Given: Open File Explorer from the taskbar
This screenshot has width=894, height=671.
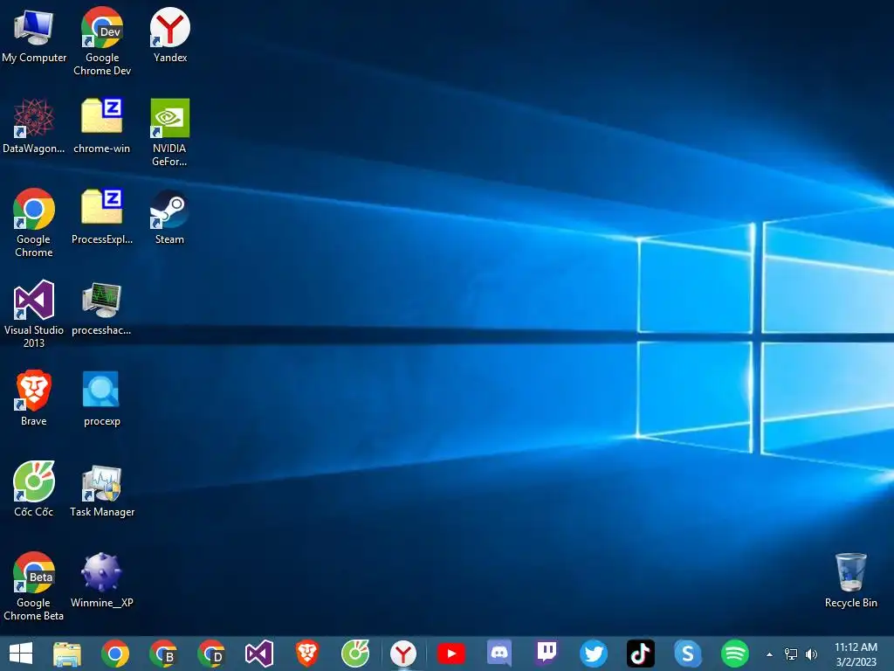Looking at the screenshot, I should click(x=66, y=654).
